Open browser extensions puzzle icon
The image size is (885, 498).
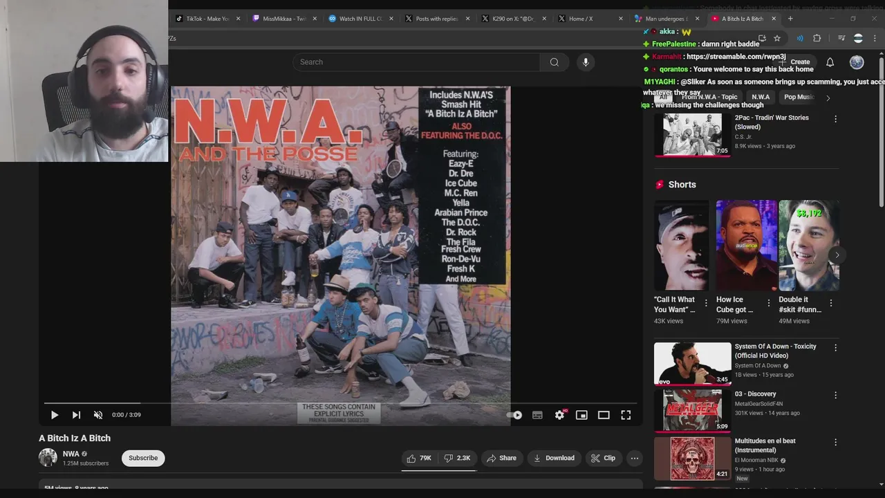point(817,38)
